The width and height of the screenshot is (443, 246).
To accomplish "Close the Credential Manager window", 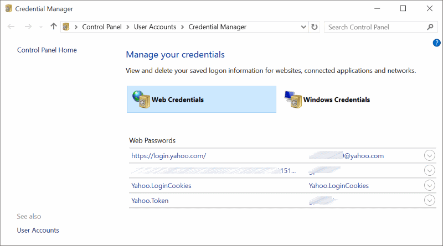I will tap(430, 8).
